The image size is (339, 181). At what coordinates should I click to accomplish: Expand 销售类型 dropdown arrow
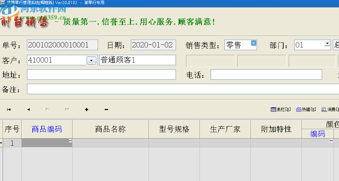254,43
